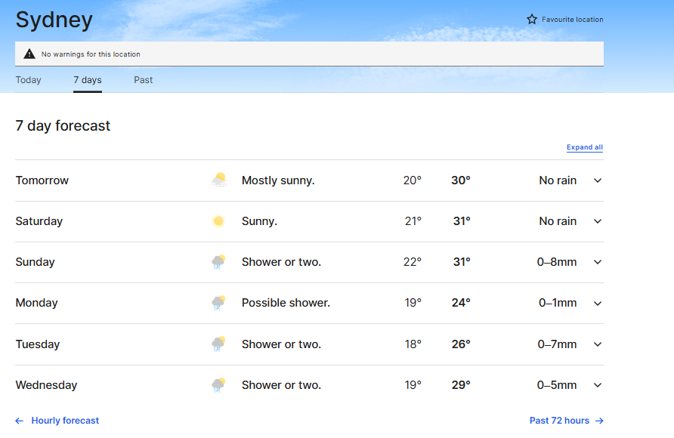Click the Expand all link

point(584,147)
